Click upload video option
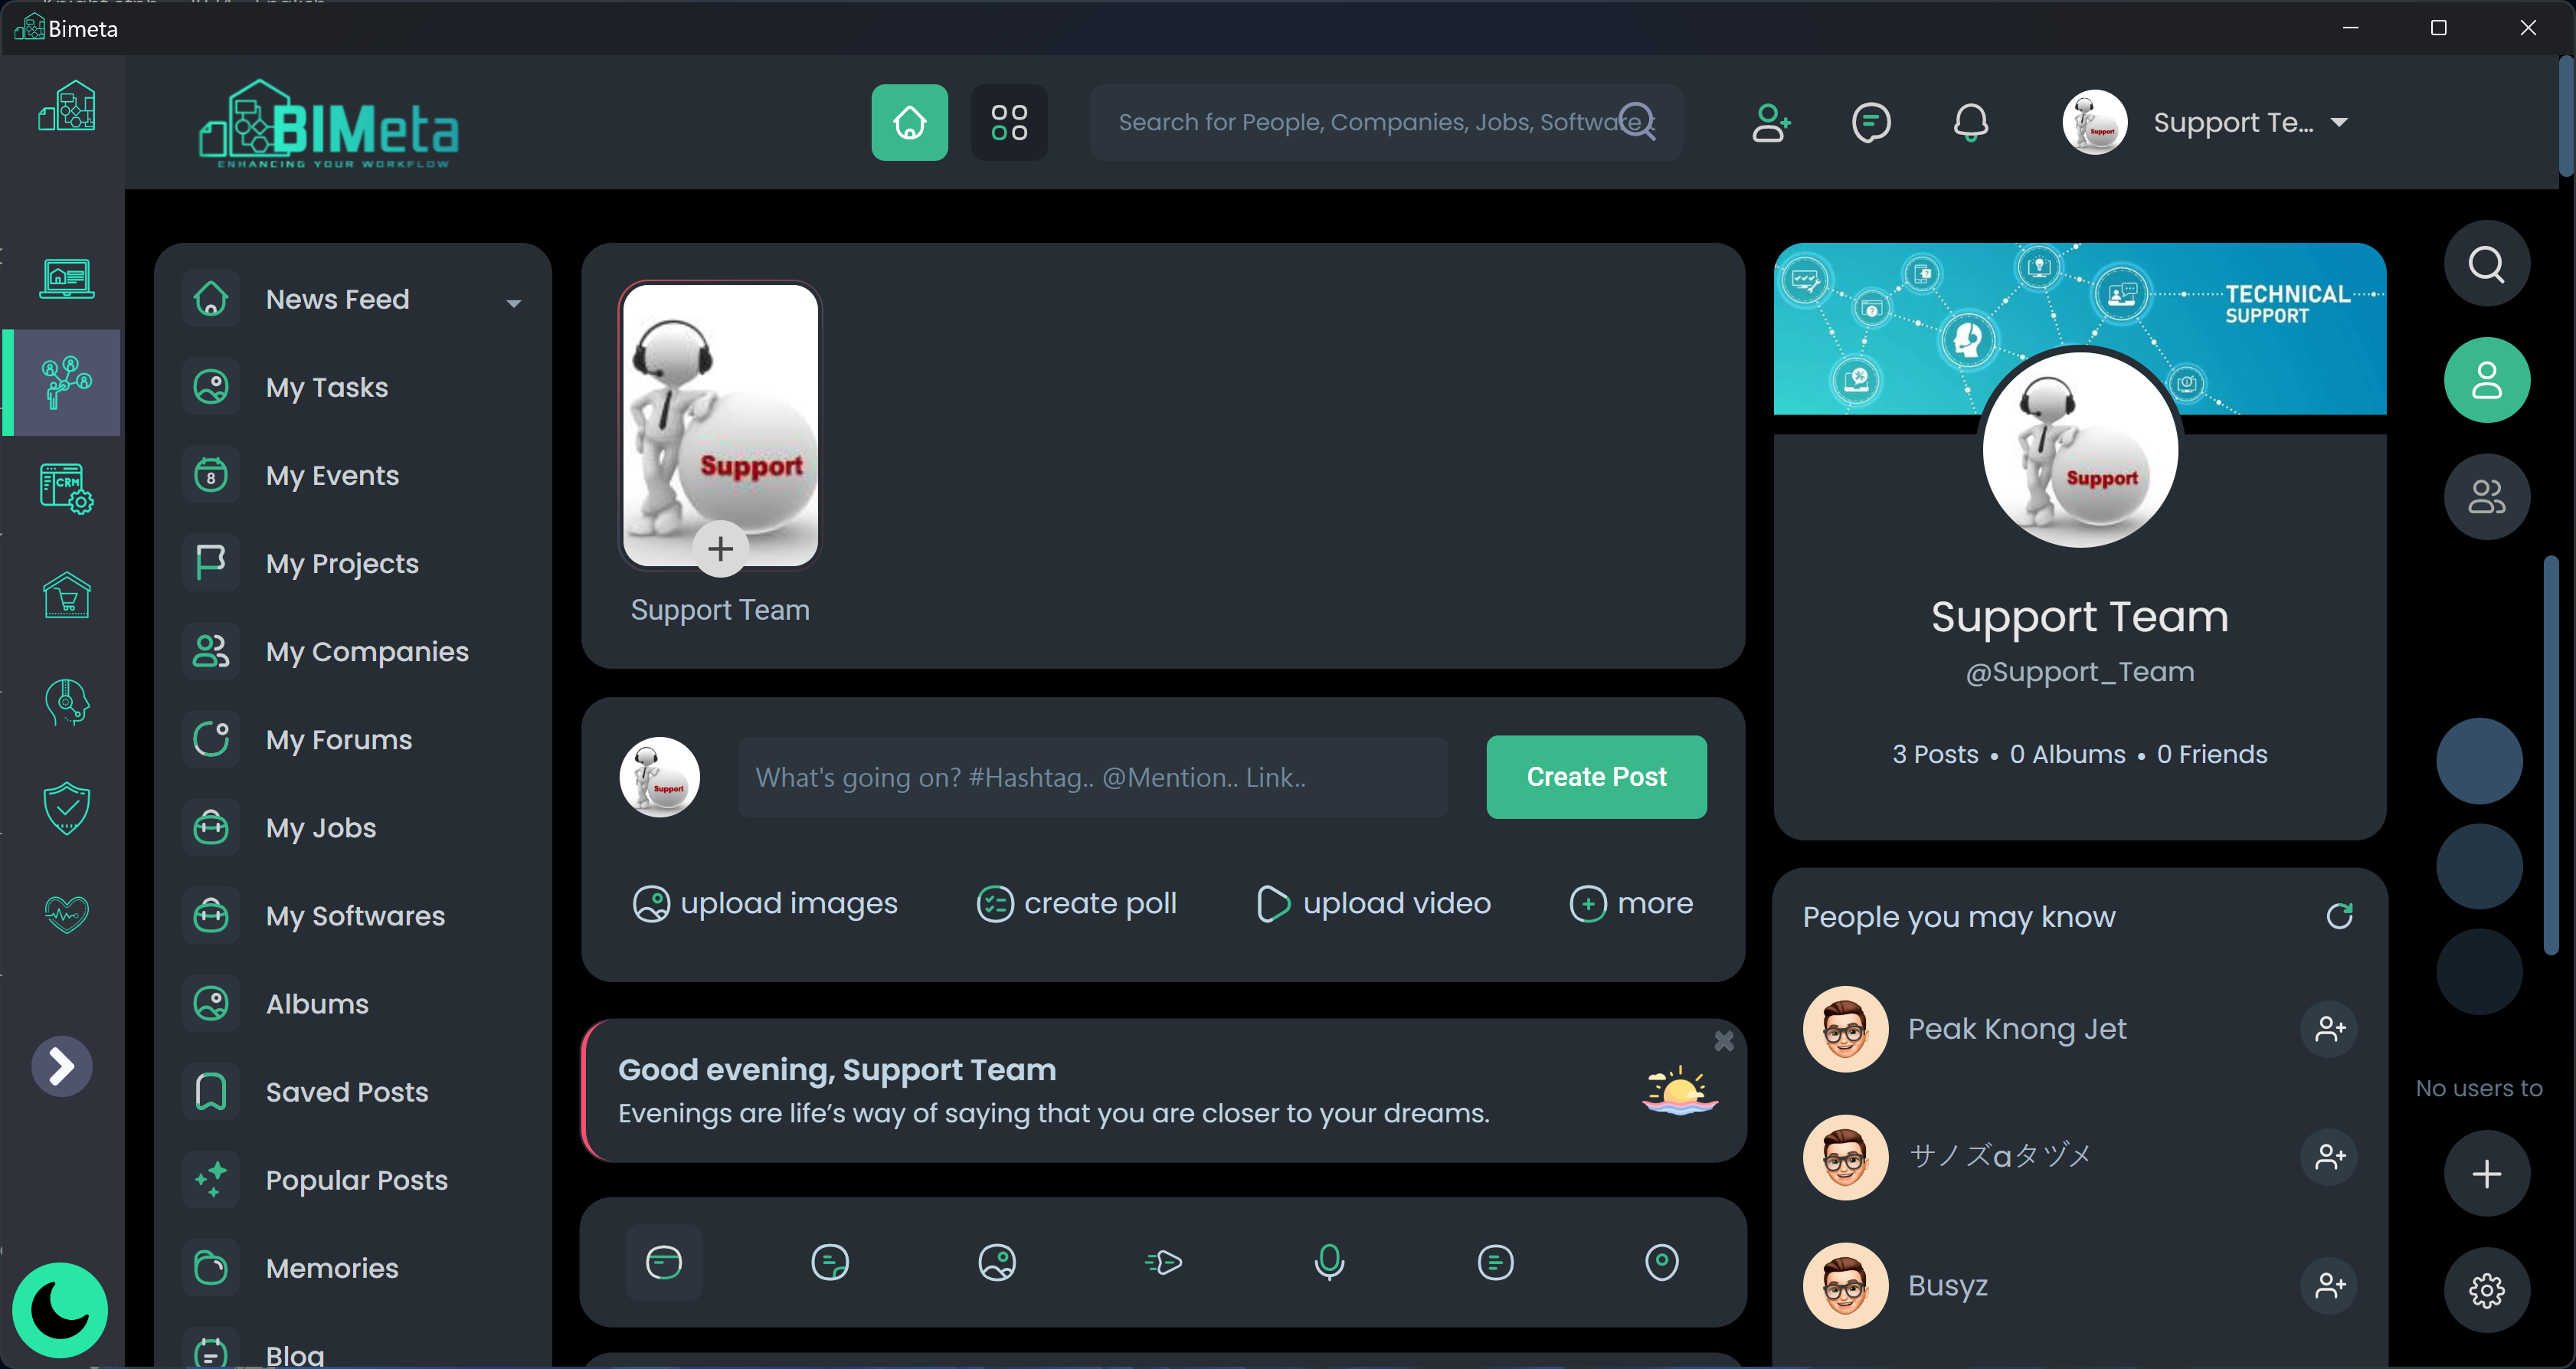This screenshot has height=1369, width=2576. pos(1373,903)
